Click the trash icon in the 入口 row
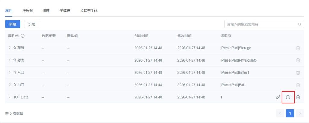Viewport: 309px width, 123px height. (298, 73)
